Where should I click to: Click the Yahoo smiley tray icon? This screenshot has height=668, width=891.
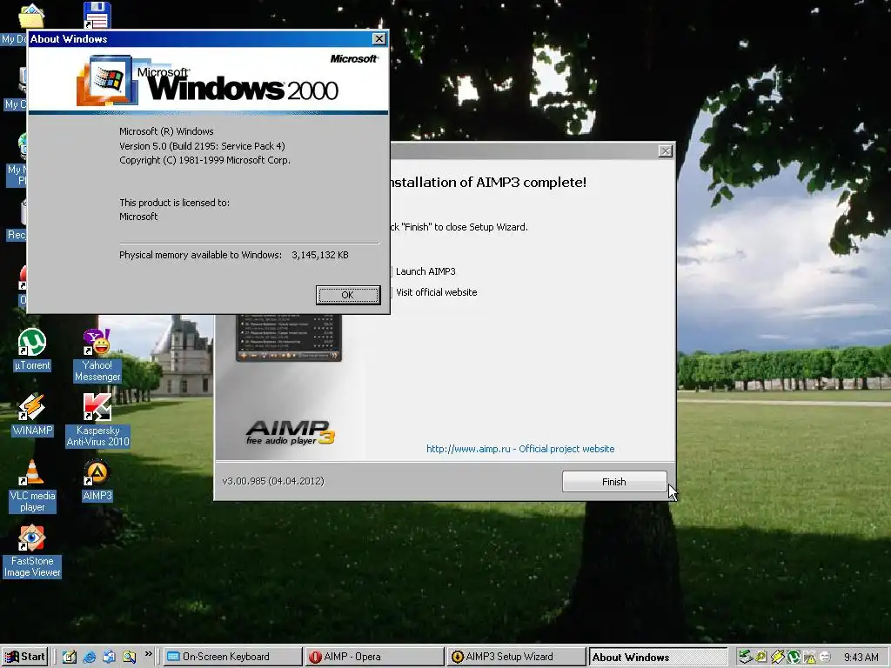tap(825, 658)
